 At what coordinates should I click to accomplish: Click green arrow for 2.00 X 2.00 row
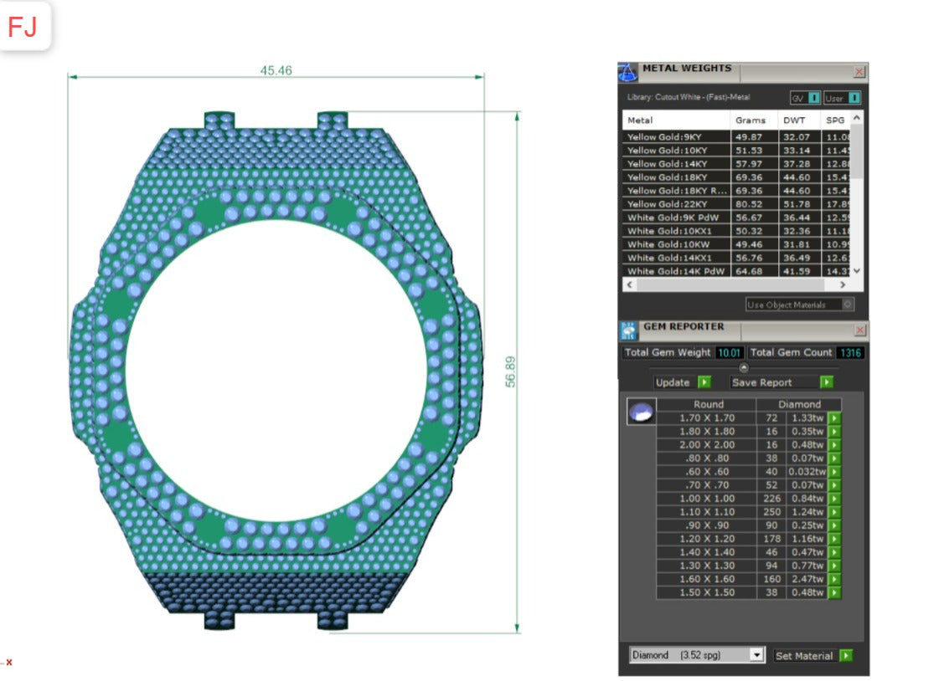point(834,445)
